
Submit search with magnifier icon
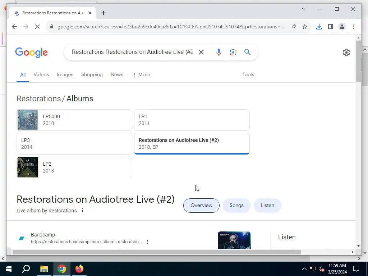[247, 52]
